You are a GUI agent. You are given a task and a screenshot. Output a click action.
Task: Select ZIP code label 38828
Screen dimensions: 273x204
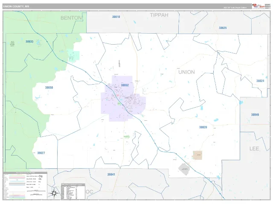(x=203, y=127)
